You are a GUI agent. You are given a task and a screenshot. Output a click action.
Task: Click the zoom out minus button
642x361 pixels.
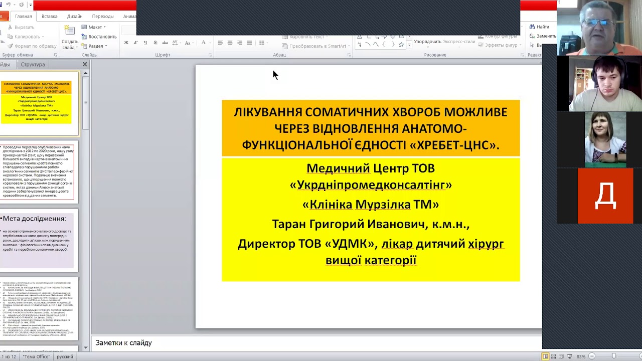coord(592,356)
